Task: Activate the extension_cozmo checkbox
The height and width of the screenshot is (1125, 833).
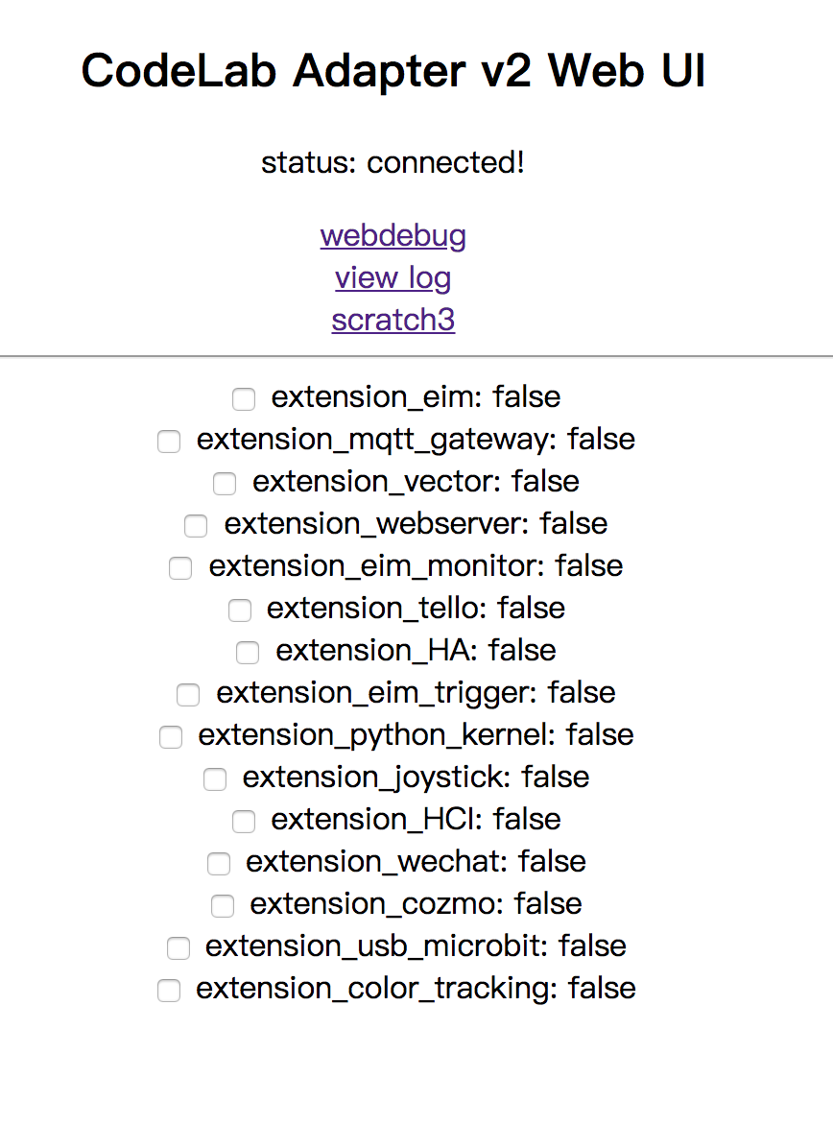Action: pos(222,906)
